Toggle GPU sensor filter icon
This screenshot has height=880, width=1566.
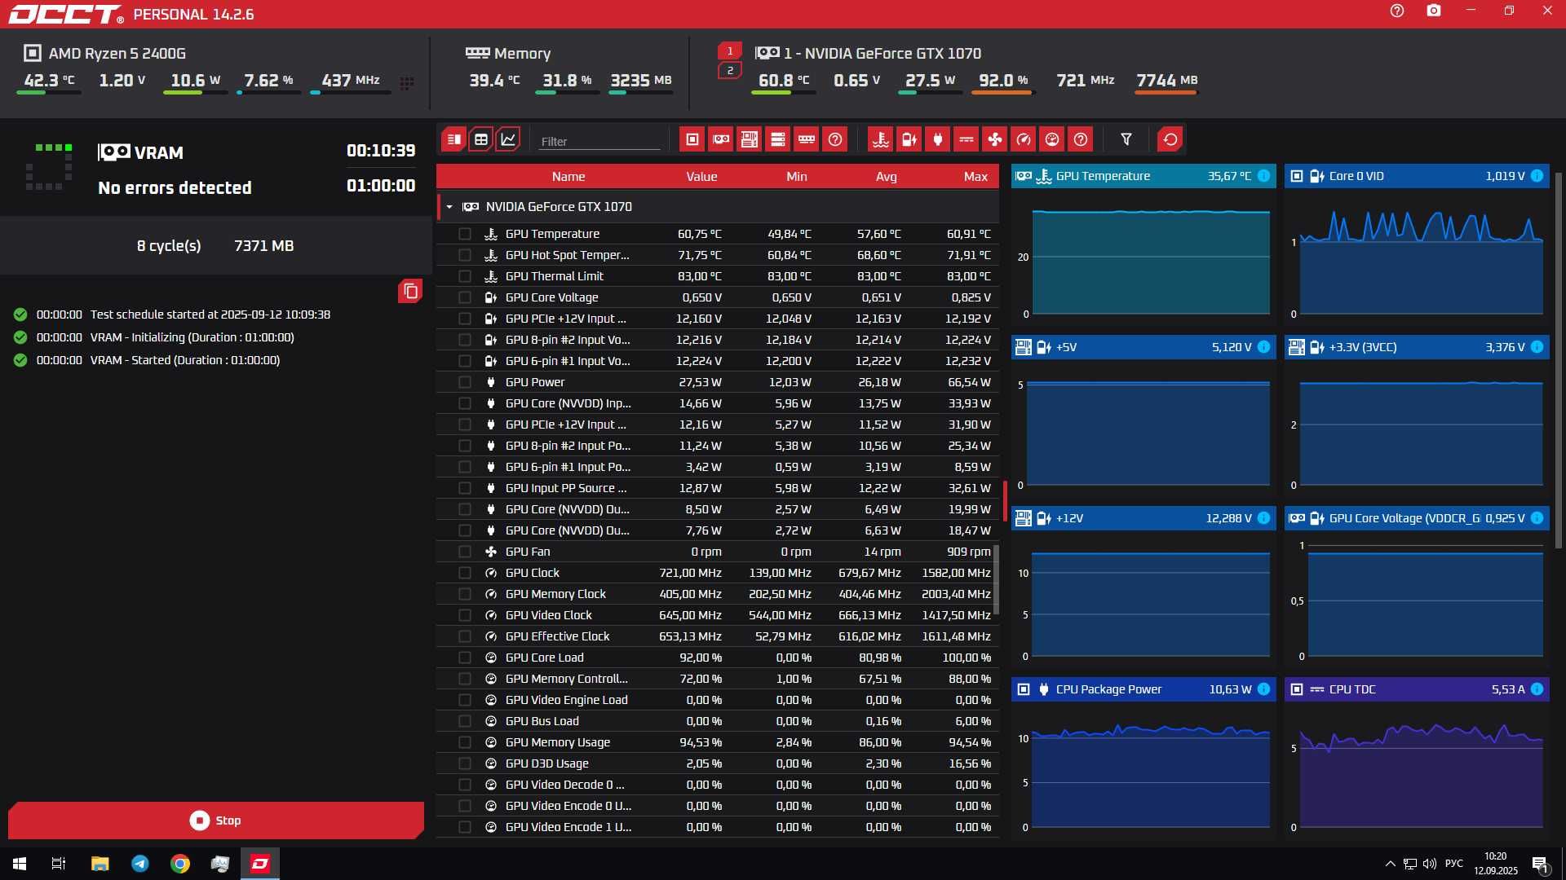pyautogui.click(x=721, y=139)
